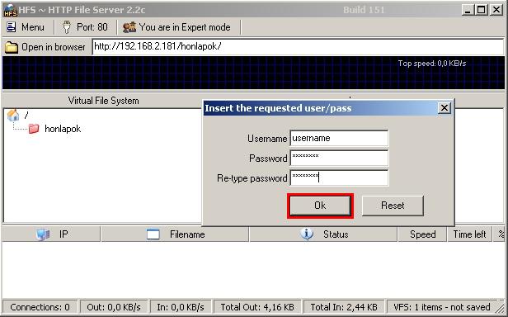Confirm the dialog with Ok

click(x=320, y=206)
